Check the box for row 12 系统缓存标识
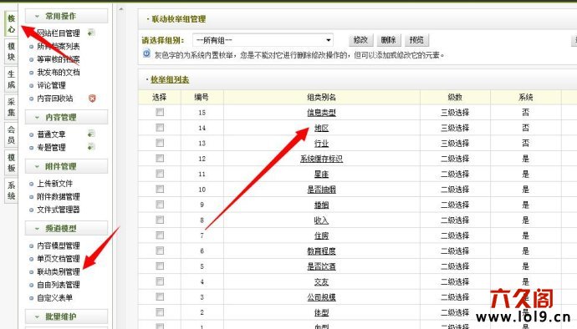 (160, 159)
